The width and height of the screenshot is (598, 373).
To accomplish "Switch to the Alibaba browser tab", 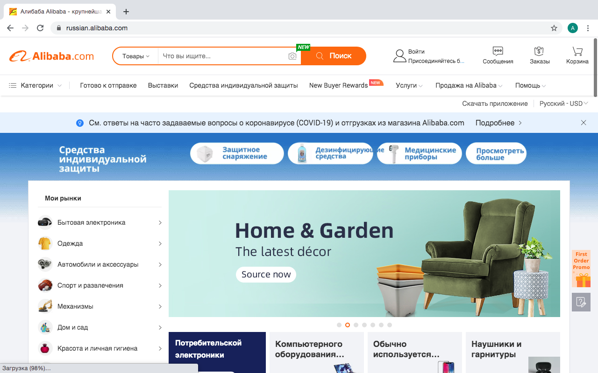I will pyautogui.click(x=61, y=12).
